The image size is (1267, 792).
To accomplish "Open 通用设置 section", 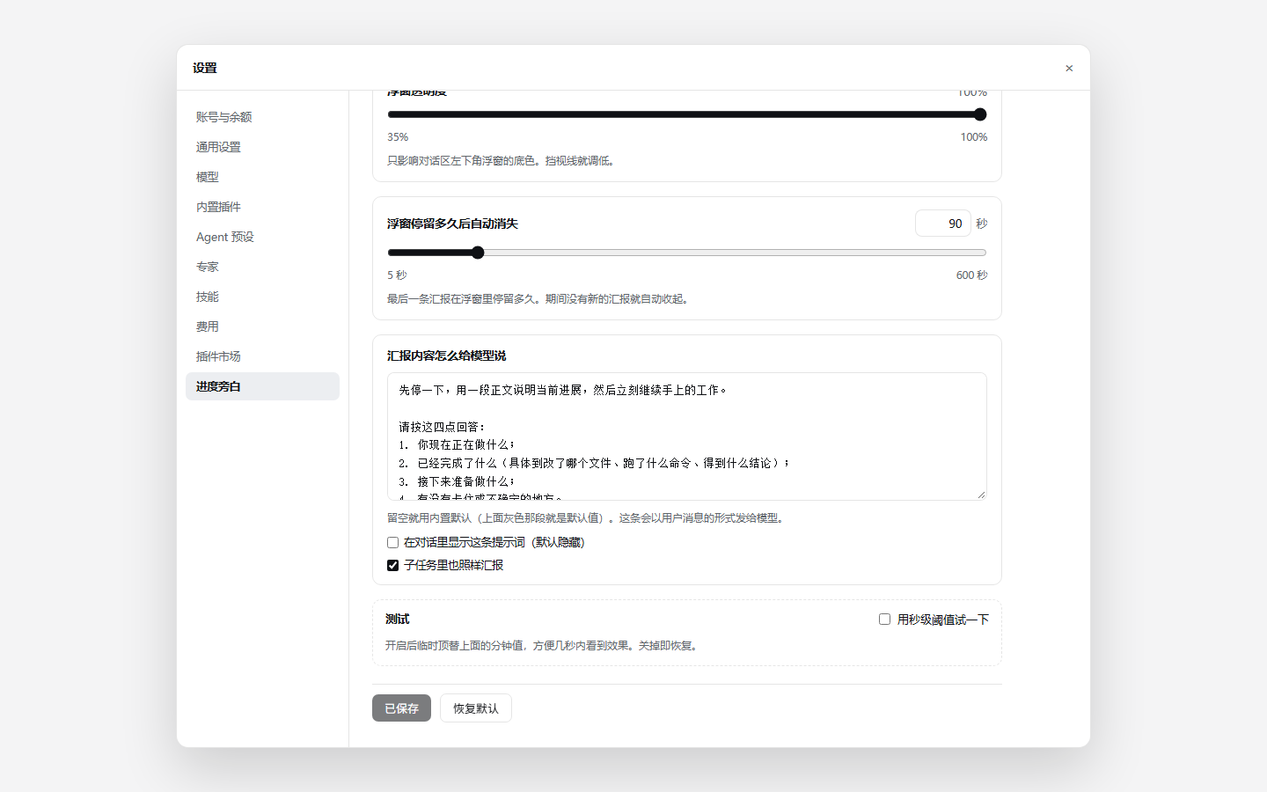I will (x=262, y=147).
